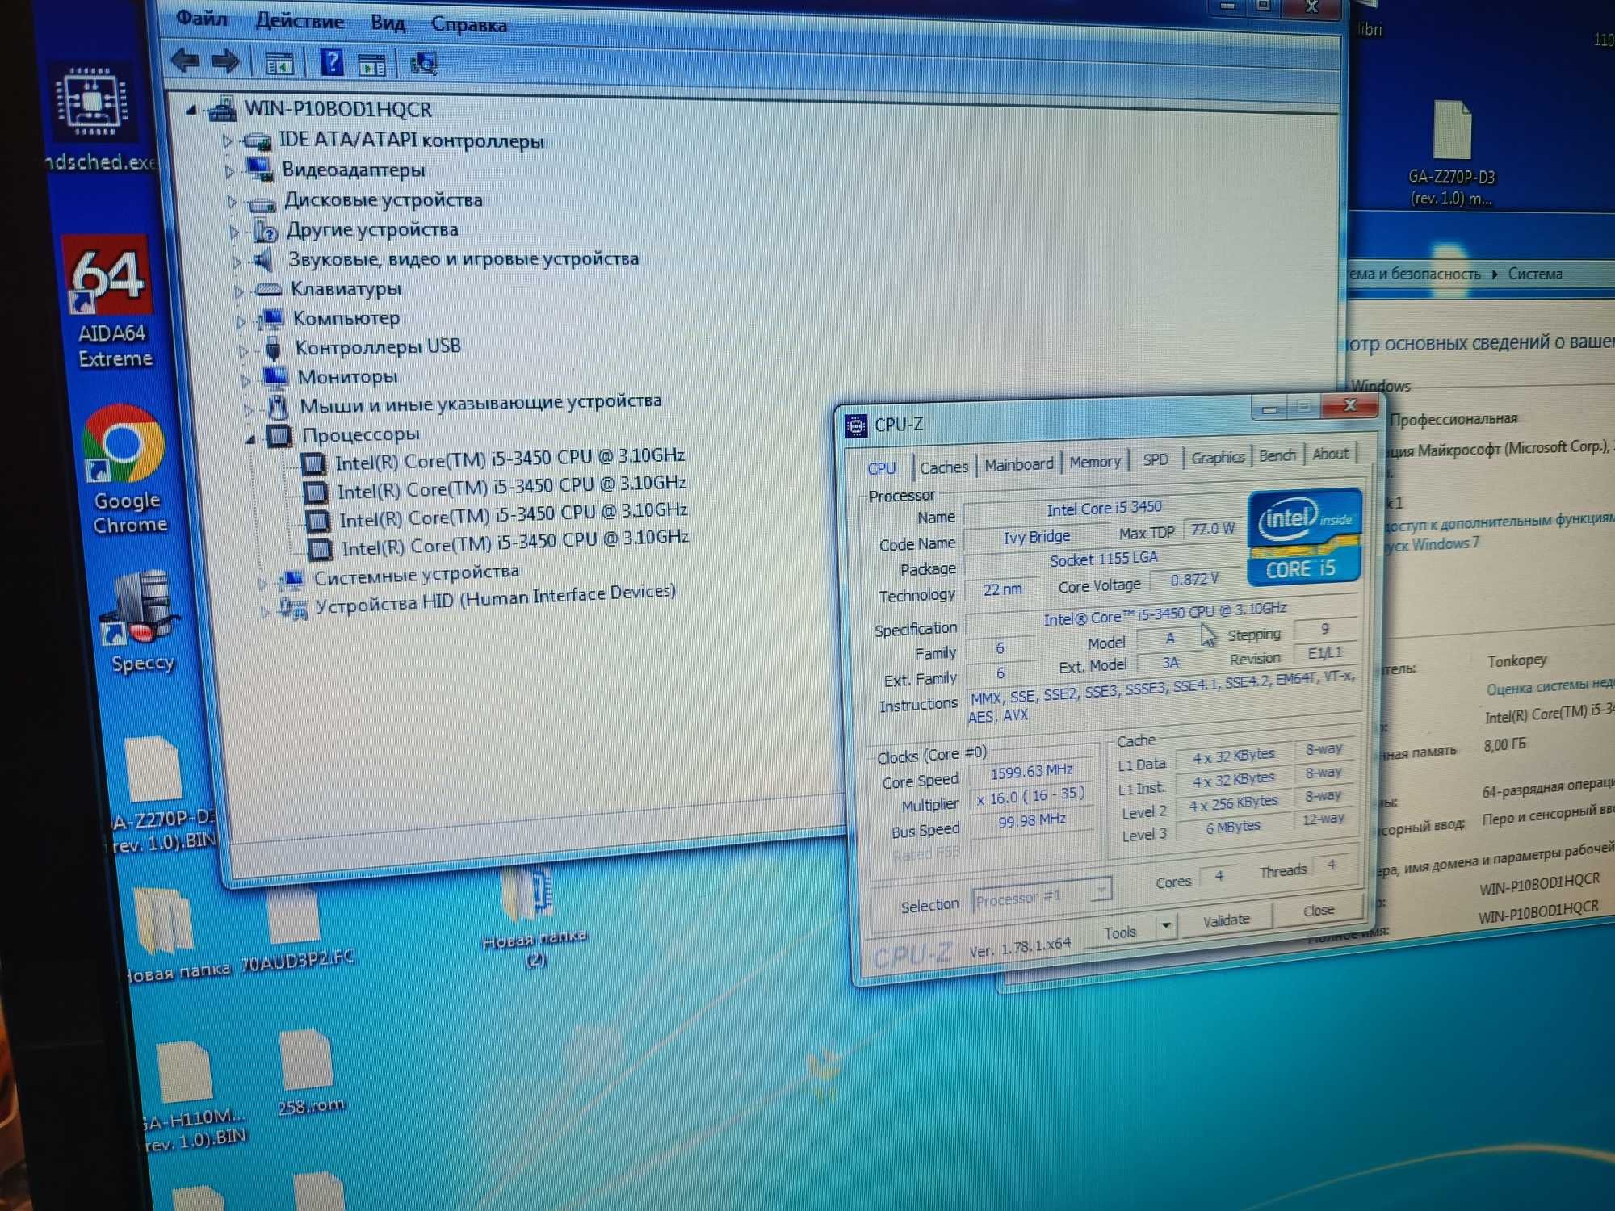Select the 70AUD3P2.FC file icon

pyautogui.click(x=296, y=928)
